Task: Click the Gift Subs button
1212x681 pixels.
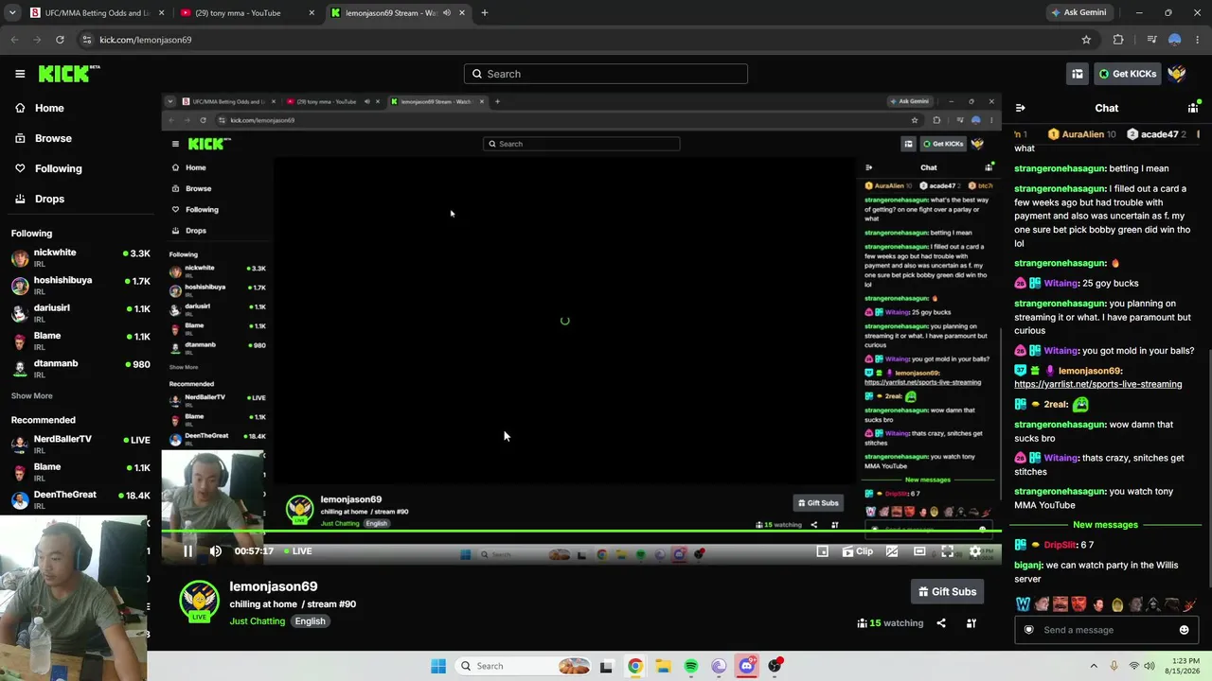Action: (947, 592)
